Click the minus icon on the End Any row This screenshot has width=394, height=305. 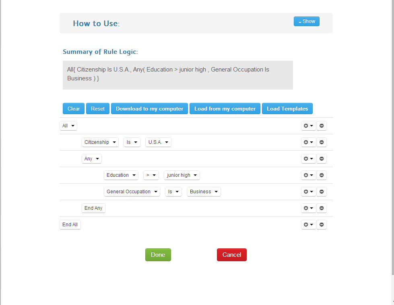(322, 208)
